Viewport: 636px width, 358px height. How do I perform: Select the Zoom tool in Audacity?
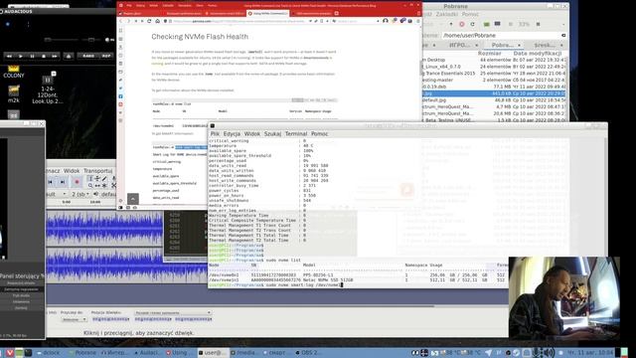tap(90, 186)
